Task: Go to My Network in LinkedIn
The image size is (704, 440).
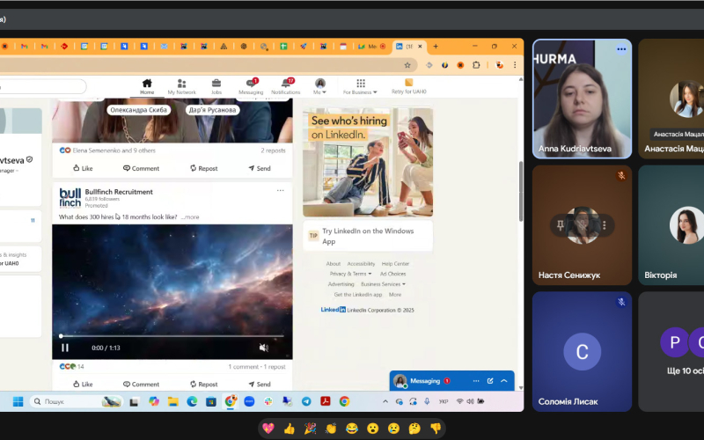Action: coord(181,85)
